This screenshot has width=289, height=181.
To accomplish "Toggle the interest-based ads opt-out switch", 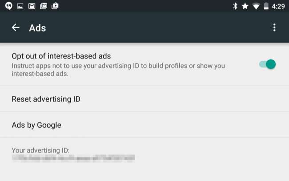I will coord(268,64).
